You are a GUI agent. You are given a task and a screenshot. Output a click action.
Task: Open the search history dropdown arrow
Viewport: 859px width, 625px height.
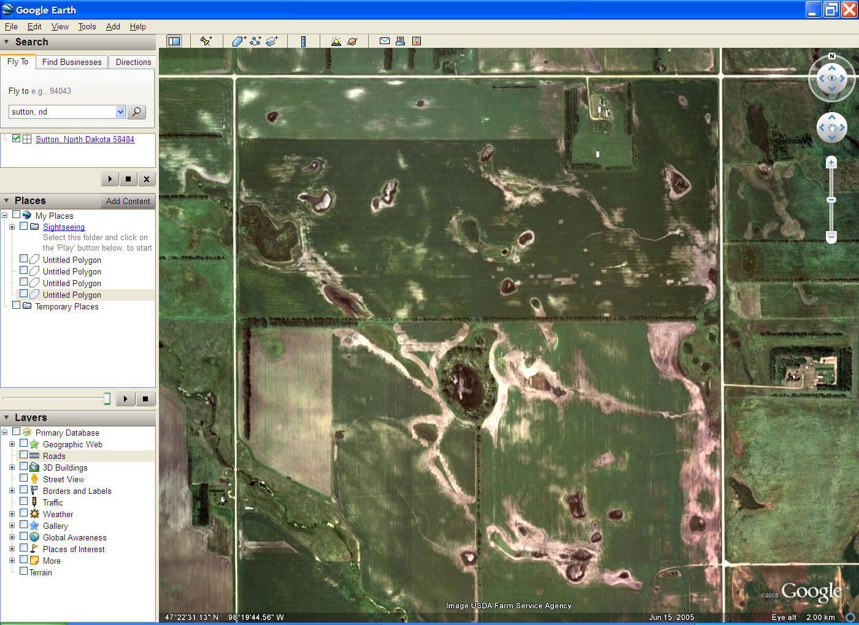120,112
